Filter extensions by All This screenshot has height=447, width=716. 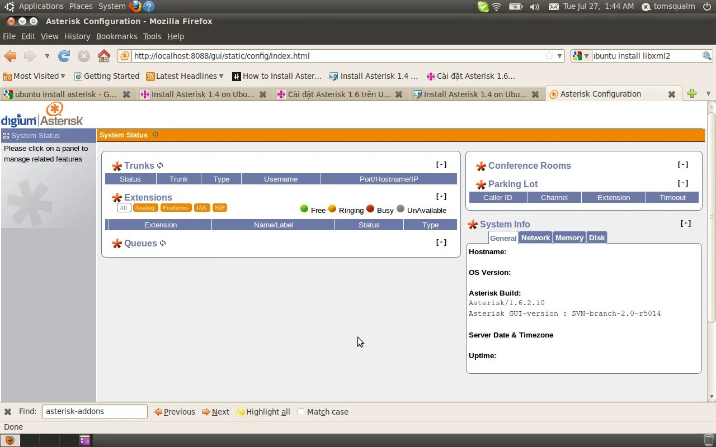pyautogui.click(x=124, y=208)
